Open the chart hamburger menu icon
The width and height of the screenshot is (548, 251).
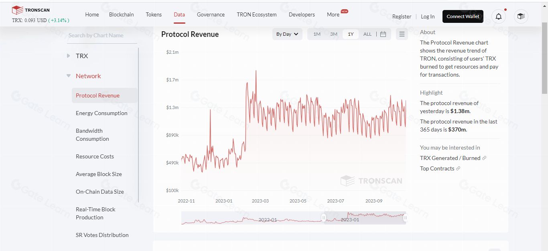click(x=402, y=34)
